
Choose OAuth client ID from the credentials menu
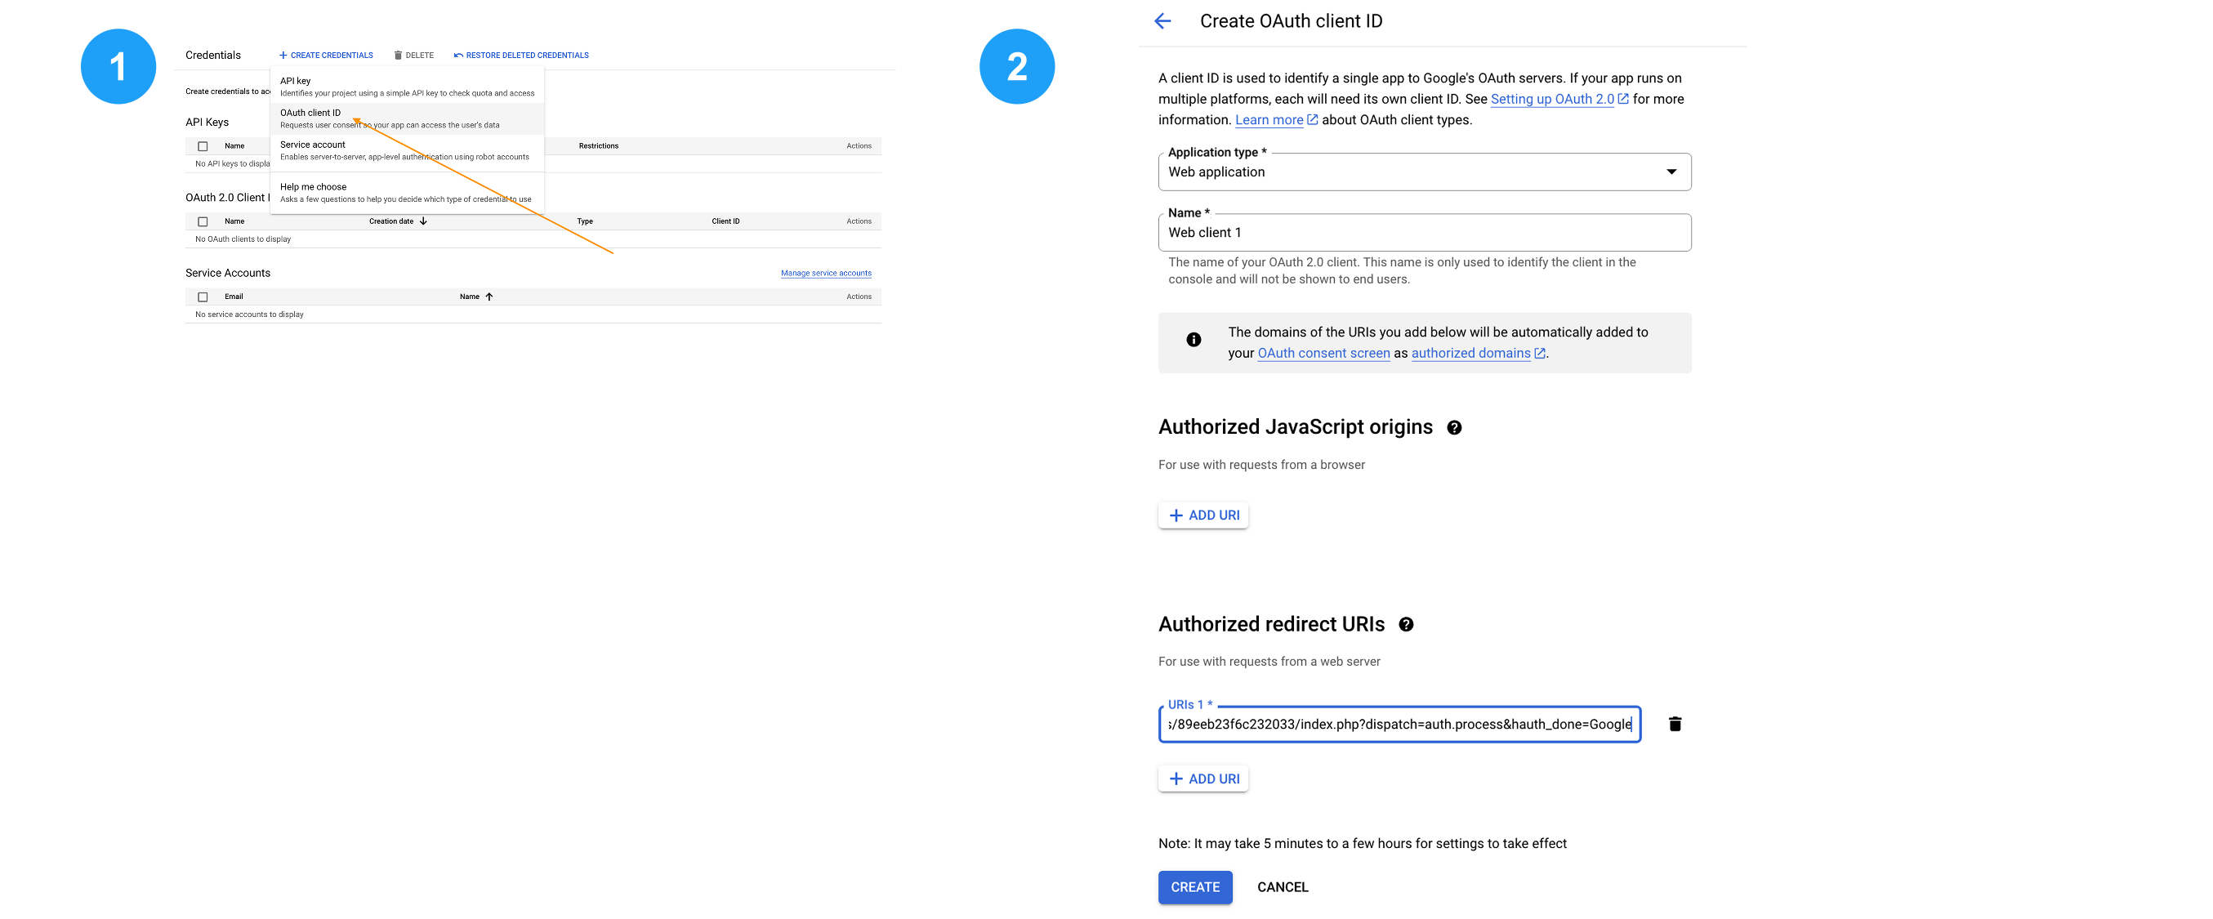click(x=407, y=118)
